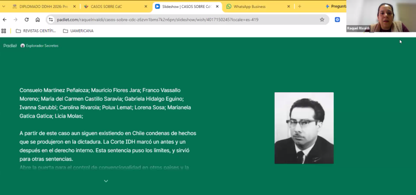This screenshot has height=195, width=416.
Task: Expand post text with down chevron
Action: click(x=106, y=181)
